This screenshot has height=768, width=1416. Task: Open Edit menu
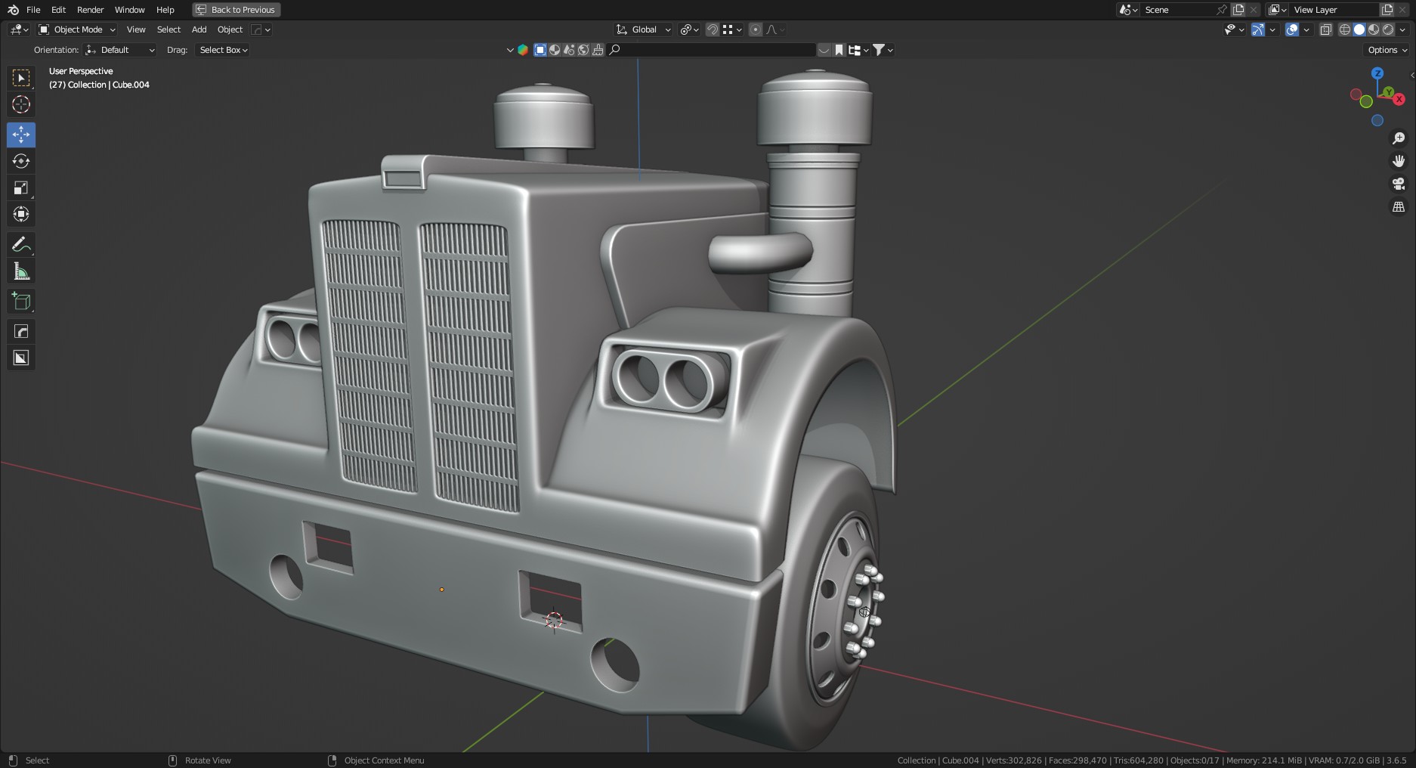[58, 10]
